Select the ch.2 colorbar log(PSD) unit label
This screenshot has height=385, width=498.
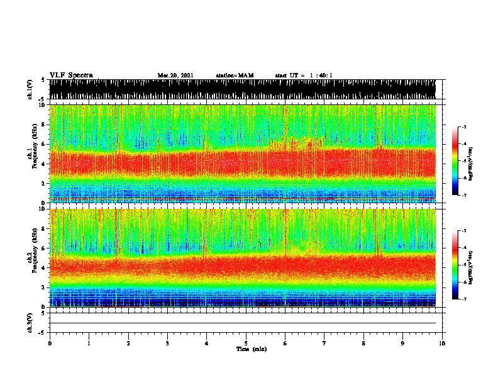471,267
